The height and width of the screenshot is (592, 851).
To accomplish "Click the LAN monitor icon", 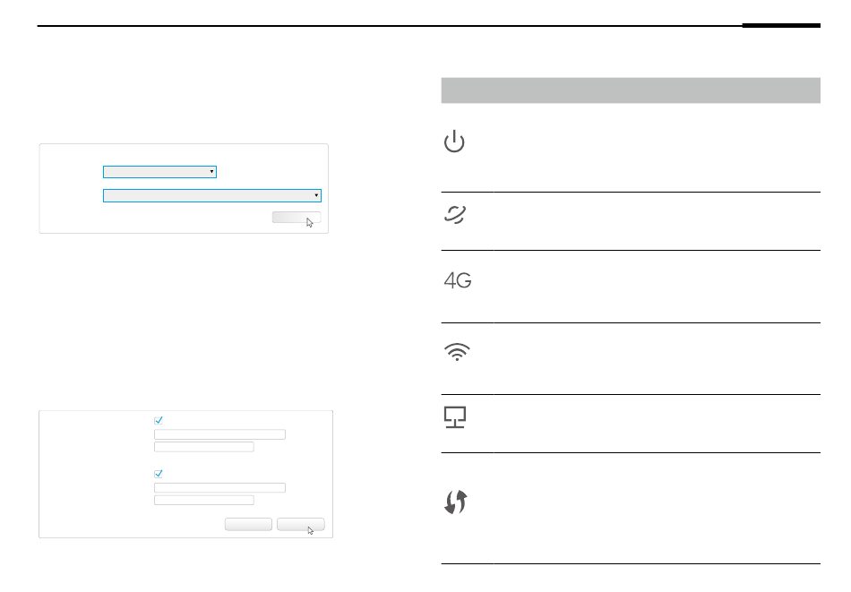I will pyautogui.click(x=455, y=417).
